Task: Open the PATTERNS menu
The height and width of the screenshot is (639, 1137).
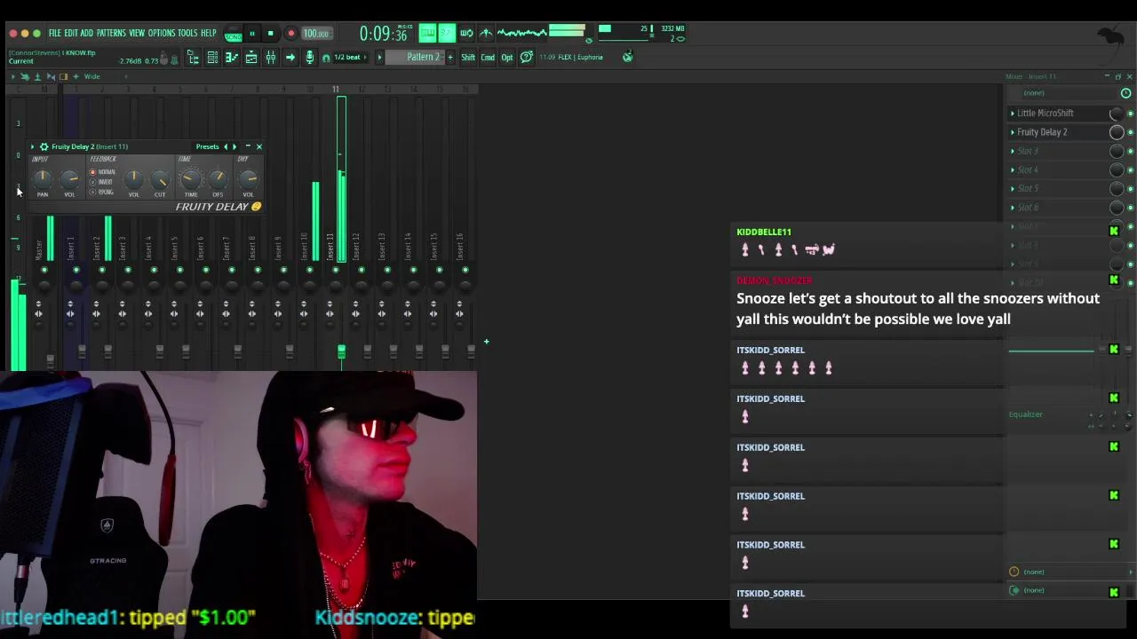Action: 111,33
